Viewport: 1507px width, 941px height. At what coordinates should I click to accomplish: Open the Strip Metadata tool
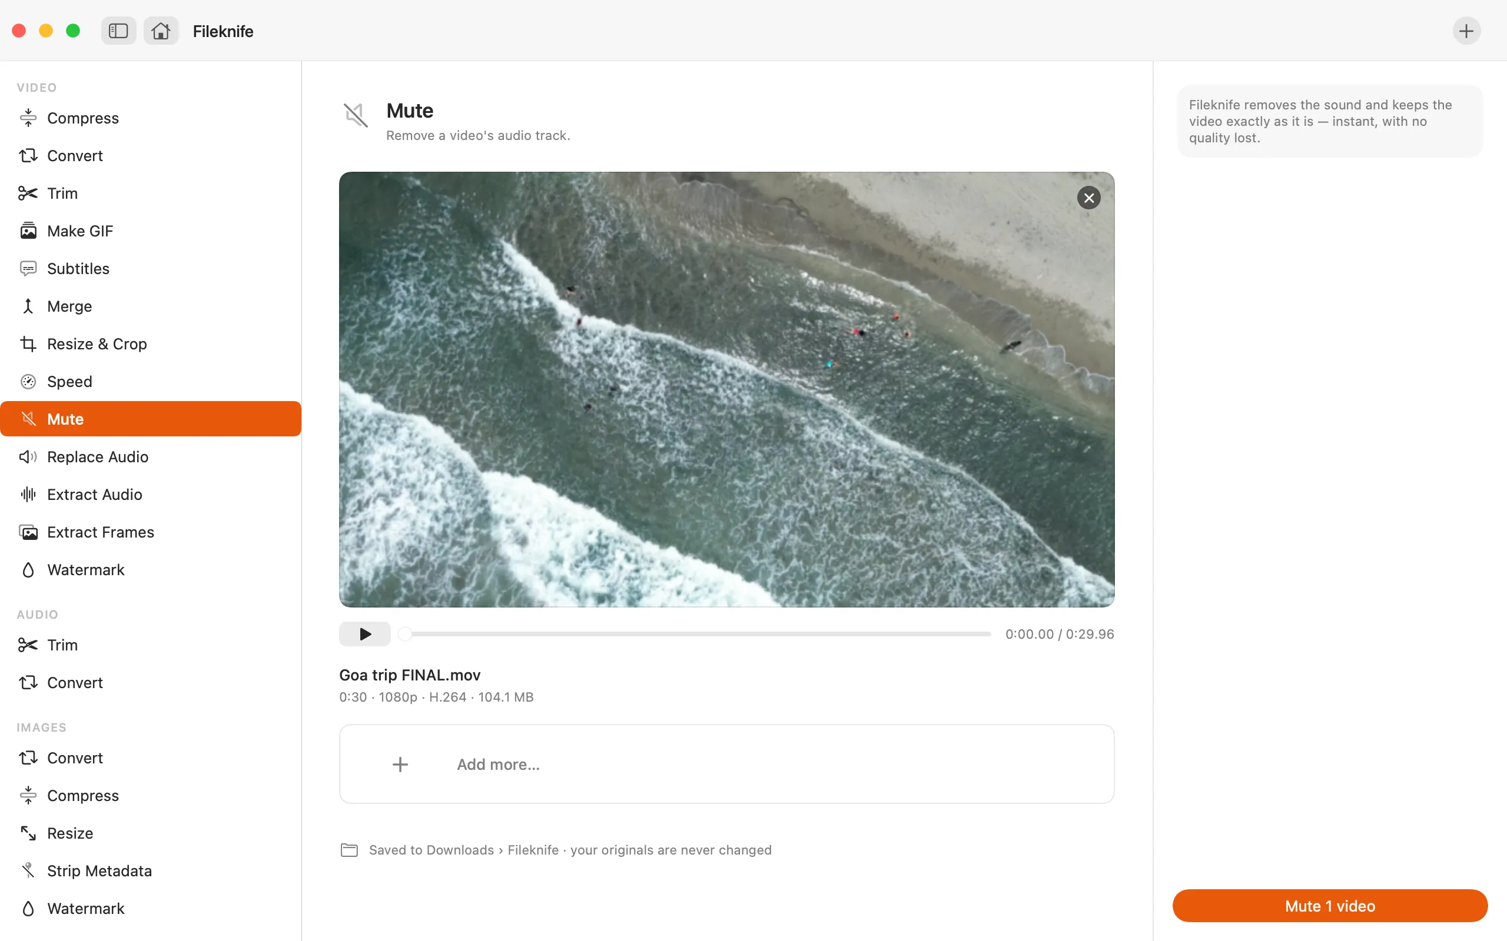click(151, 870)
